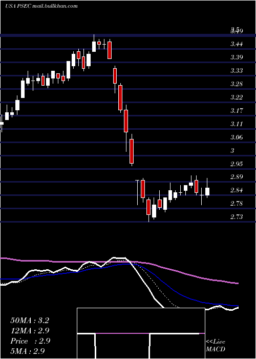Click the lowest red candle near 2.73
Image resolution: width=256 pixels, height=359 pixels.
[x=148, y=207]
